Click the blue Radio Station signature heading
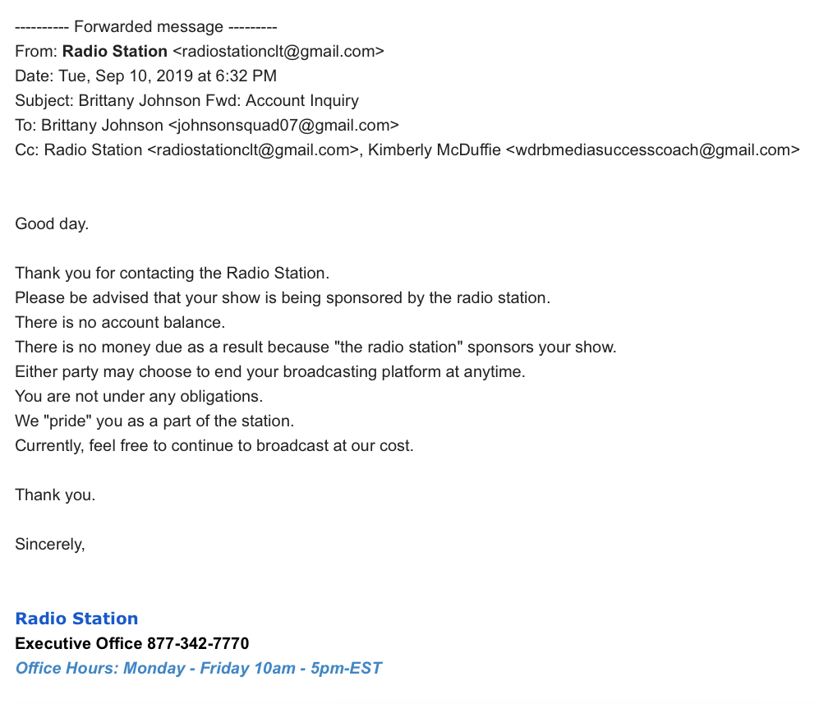 (76, 619)
